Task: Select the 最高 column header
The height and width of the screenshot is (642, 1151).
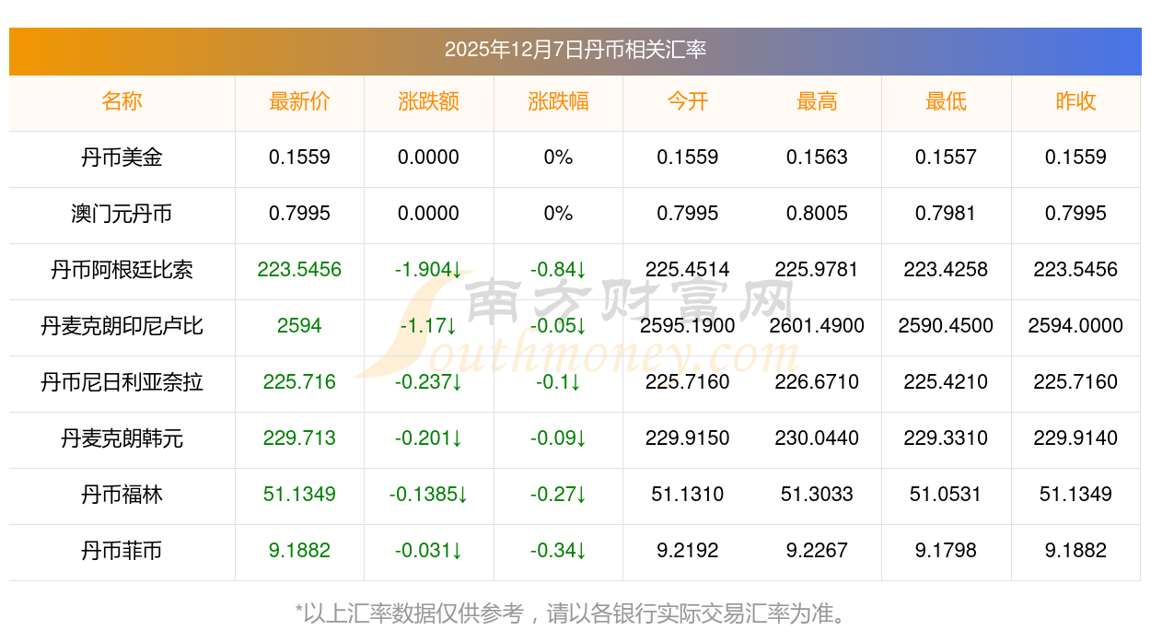Action: [817, 102]
